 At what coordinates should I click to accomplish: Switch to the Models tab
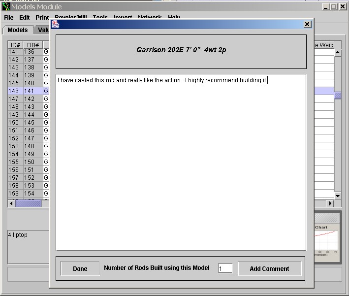pos(17,30)
